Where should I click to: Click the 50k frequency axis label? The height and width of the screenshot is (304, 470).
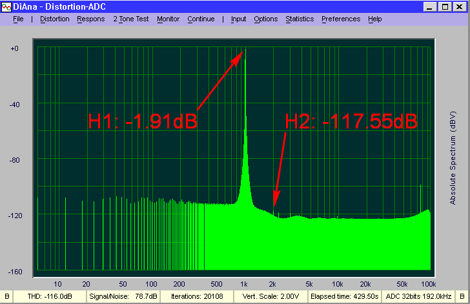402,284
